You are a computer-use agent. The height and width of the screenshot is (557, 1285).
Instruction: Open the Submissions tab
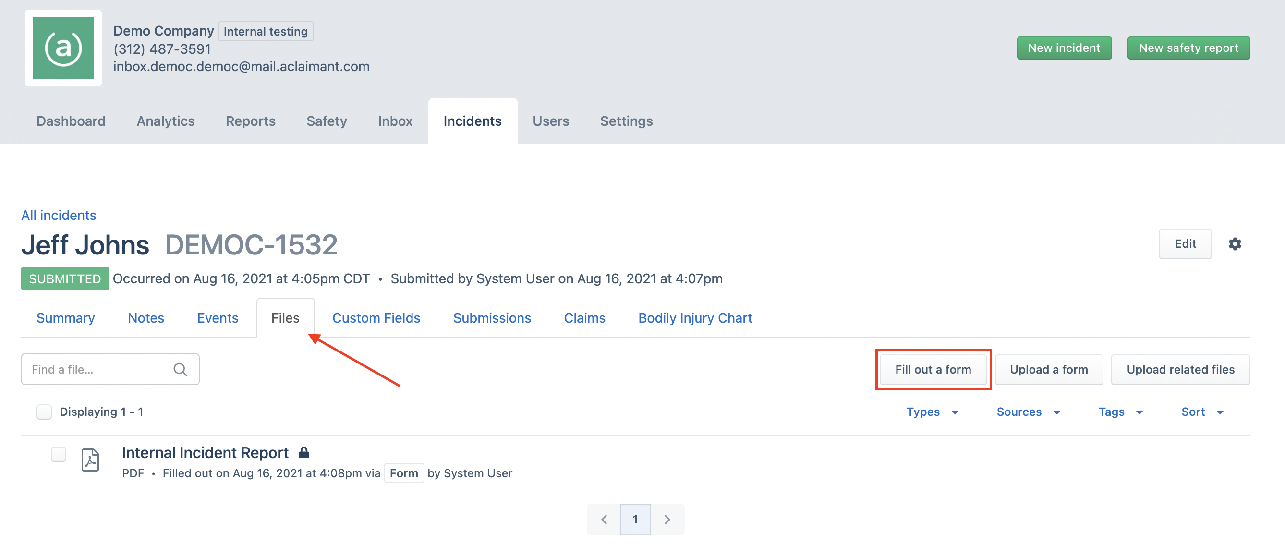pos(492,318)
